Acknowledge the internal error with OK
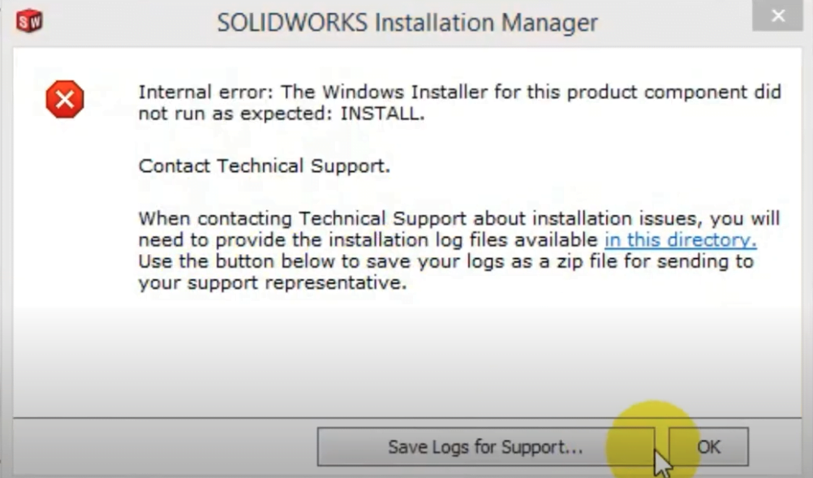 pyautogui.click(x=708, y=446)
